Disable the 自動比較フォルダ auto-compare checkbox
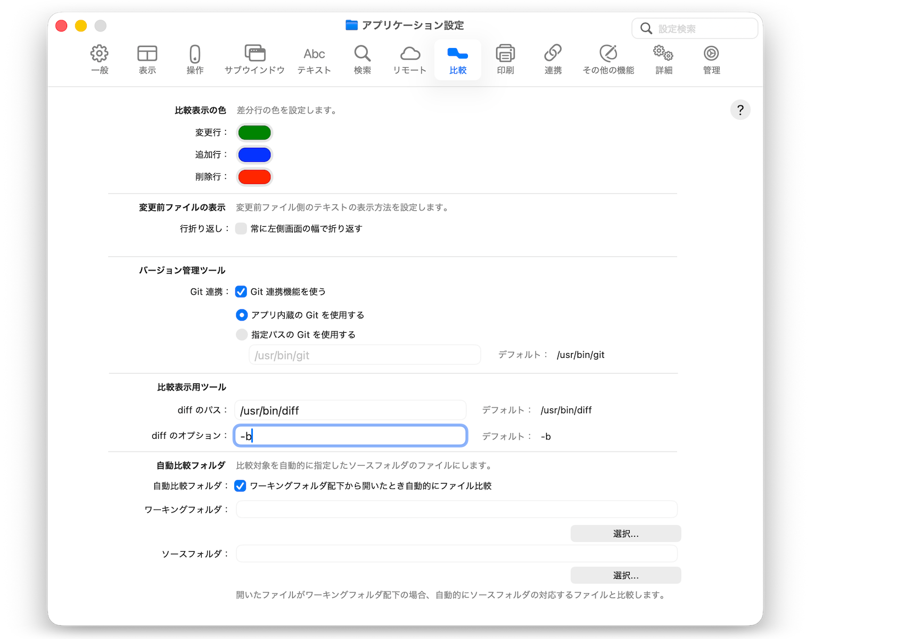Viewport: 905px width, 639px height. click(241, 486)
